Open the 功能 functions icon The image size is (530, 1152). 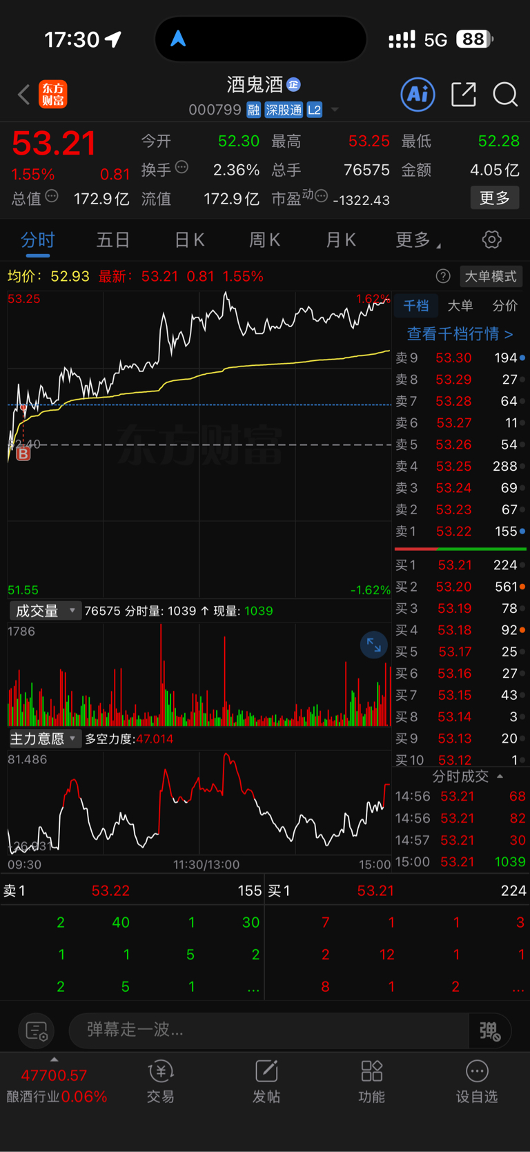pyautogui.click(x=372, y=1081)
